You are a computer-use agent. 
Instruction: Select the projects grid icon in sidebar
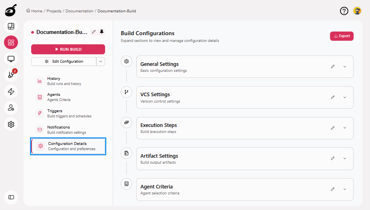coord(11,42)
